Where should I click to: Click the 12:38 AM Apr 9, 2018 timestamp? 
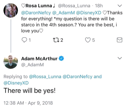[x=28, y=103]
